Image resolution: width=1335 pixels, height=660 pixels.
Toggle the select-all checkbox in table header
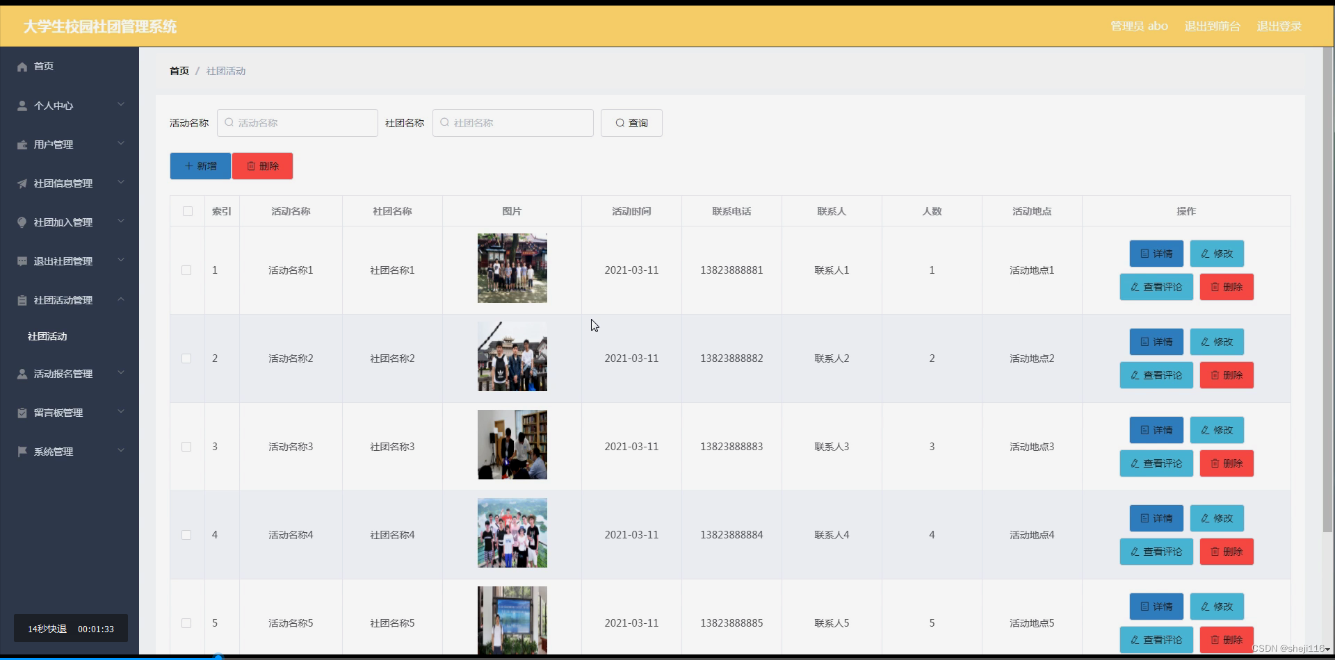pos(186,211)
